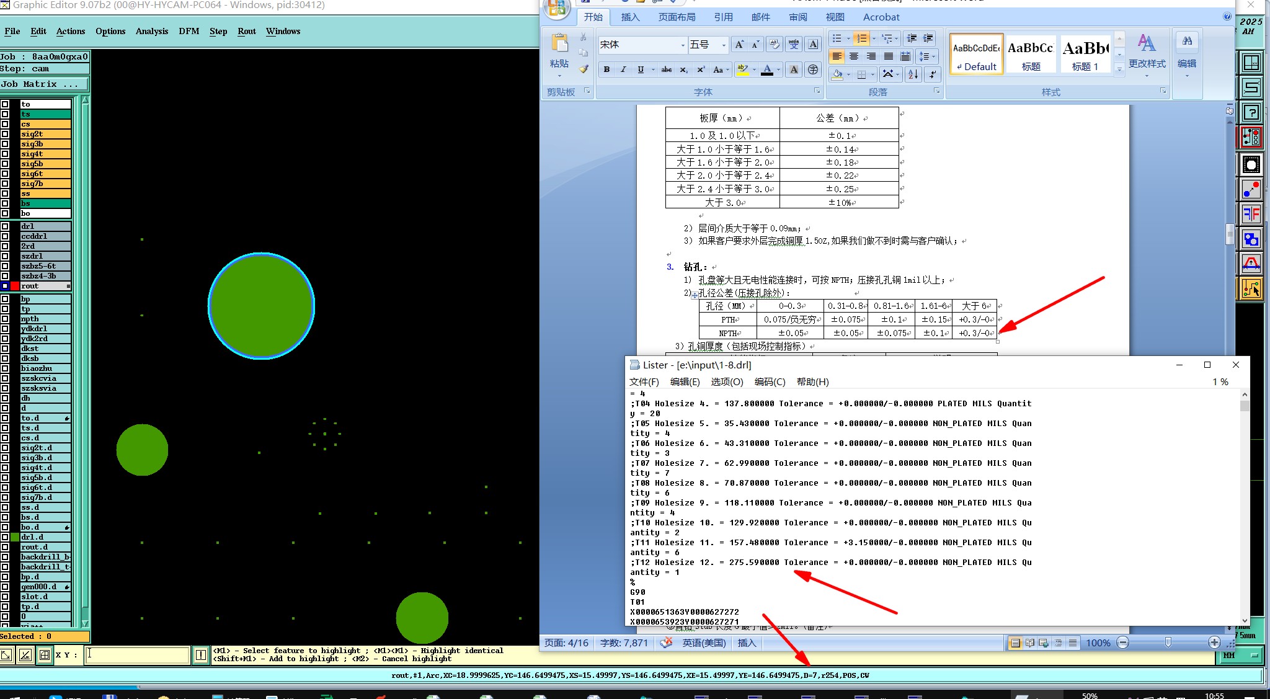Toggle checkbox for the sig2t layer
Viewport: 1270px width, 699px height.
pos(5,134)
